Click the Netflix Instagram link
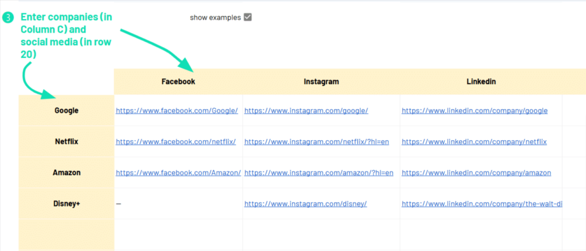The height and width of the screenshot is (251, 586). pos(316,142)
